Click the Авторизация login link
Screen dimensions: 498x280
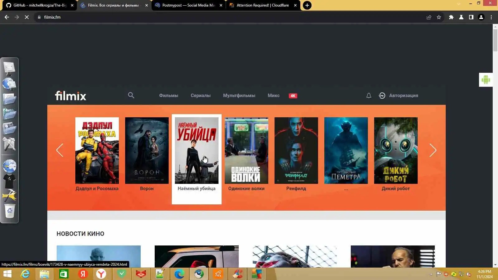[403, 96]
